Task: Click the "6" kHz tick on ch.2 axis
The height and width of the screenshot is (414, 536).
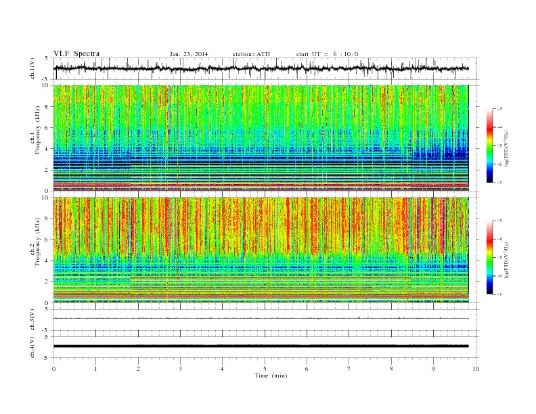Action: [47, 239]
